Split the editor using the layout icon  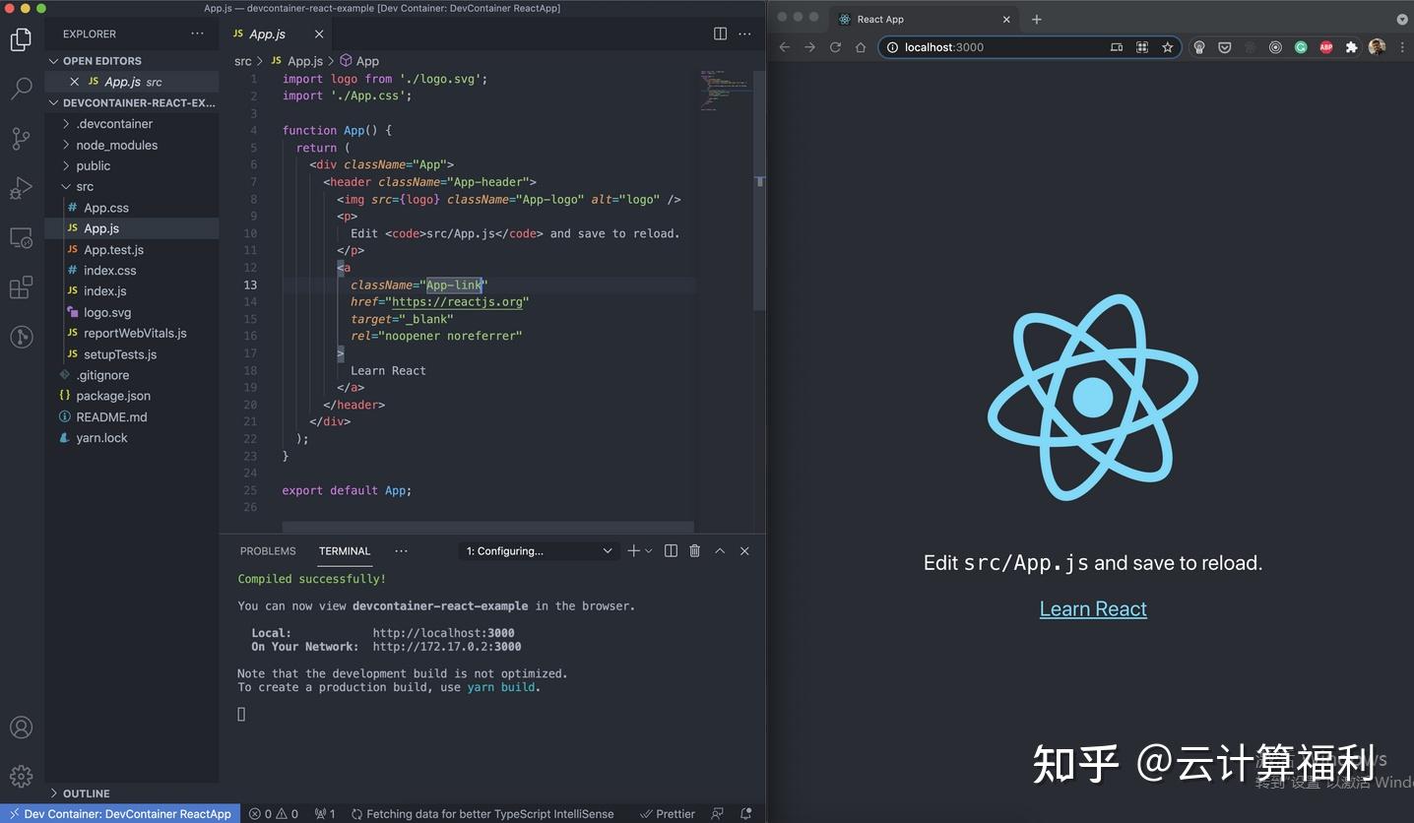[x=720, y=32]
